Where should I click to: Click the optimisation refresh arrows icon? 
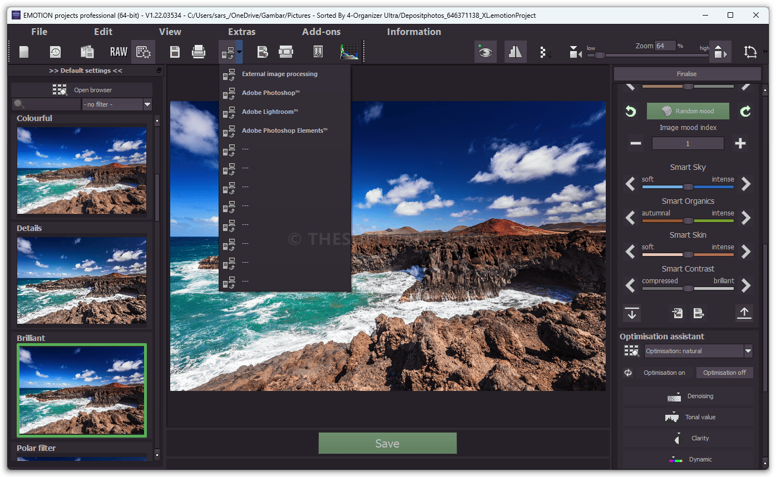point(628,373)
